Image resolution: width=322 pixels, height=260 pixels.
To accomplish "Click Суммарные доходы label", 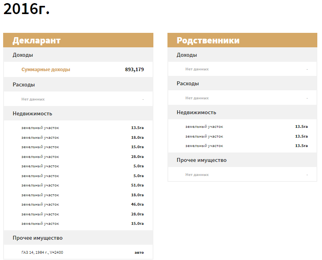I will click(46, 70).
